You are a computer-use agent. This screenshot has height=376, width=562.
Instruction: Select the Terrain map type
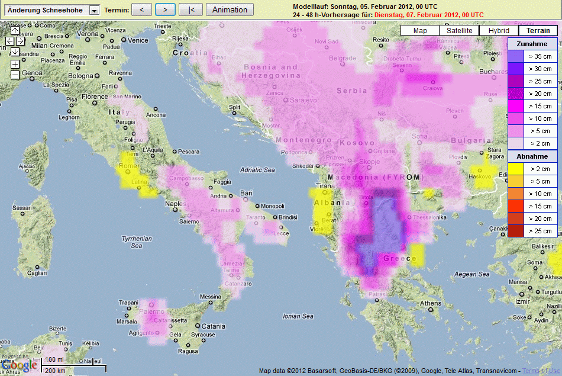pyautogui.click(x=538, y=31)
